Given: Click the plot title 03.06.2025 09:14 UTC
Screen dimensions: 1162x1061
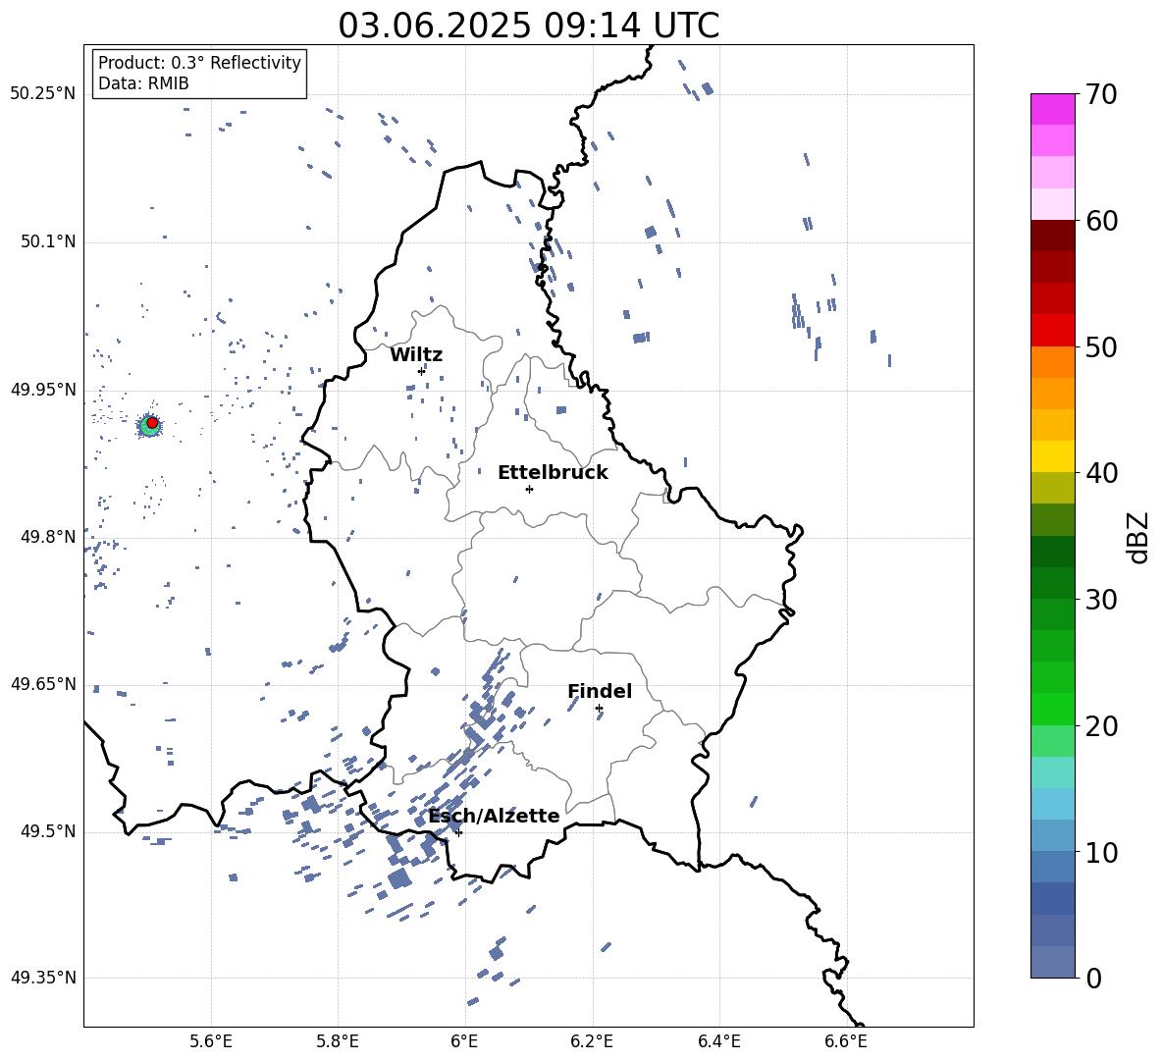Looking at the screenshot, I should [529, 26].
